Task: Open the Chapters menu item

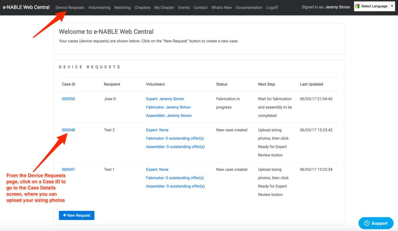Action: click(x=142, y=8)
